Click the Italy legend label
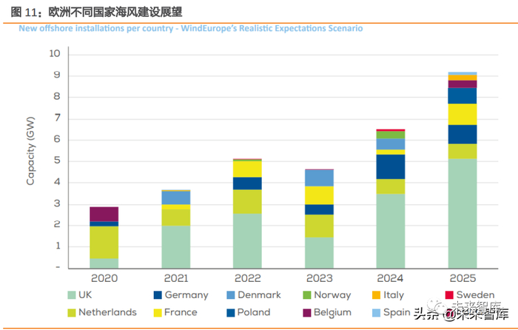The image size is (518, 330). pyautogui.click(x=394, y=295)
